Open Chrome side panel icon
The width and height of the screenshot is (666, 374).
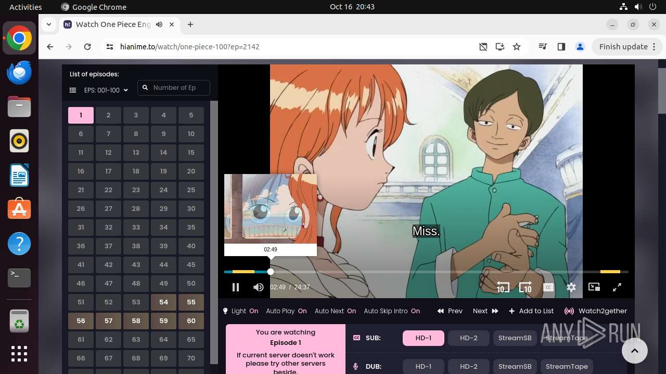[x=561, y=47]
